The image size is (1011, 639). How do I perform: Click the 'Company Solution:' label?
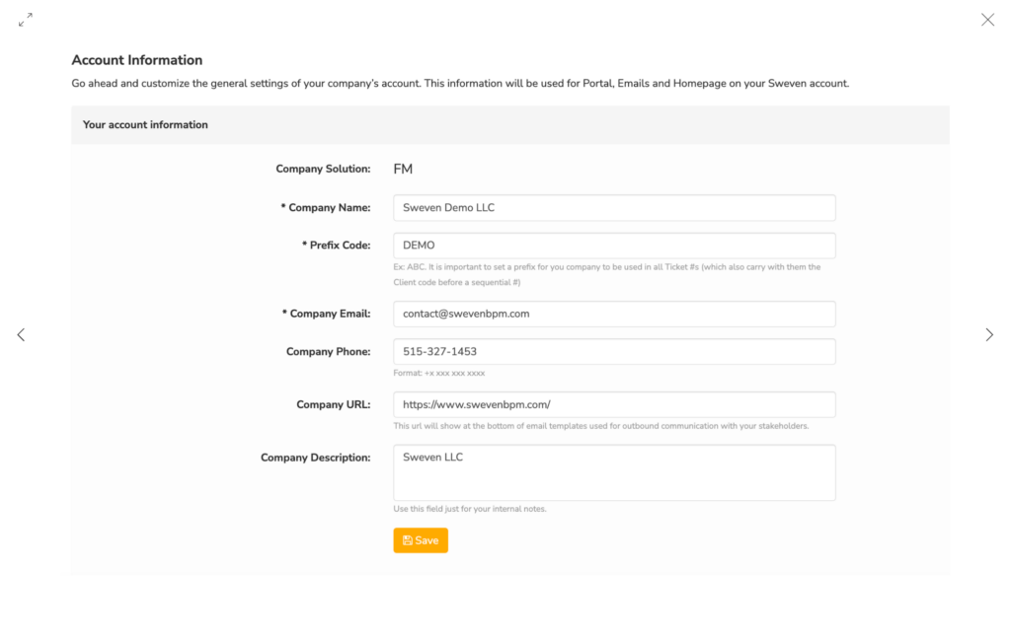(323, 169)
